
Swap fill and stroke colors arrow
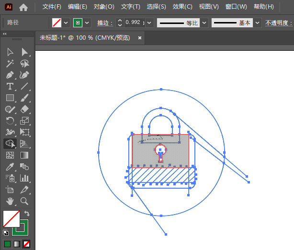tap(27, 214)
